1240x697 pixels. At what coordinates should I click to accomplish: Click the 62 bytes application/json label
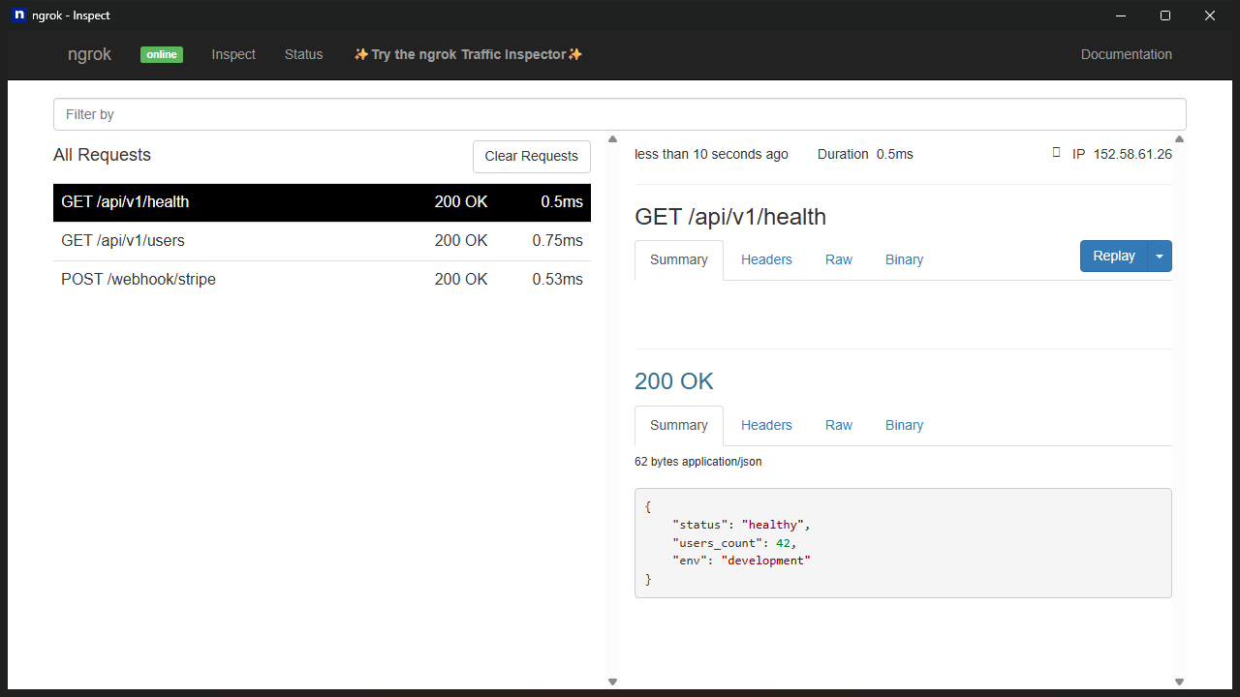coord(698,462)
